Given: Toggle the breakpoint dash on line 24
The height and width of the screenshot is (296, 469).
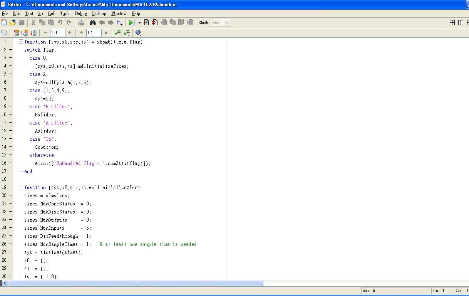Looking at the screenshot, I should (x=11, y=228).
